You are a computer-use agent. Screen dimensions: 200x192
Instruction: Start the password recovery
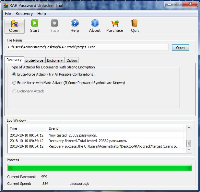coord(35,26)
